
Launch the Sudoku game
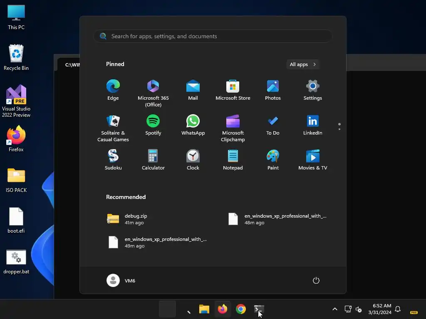pyautogui.click(x=113, y=160)
